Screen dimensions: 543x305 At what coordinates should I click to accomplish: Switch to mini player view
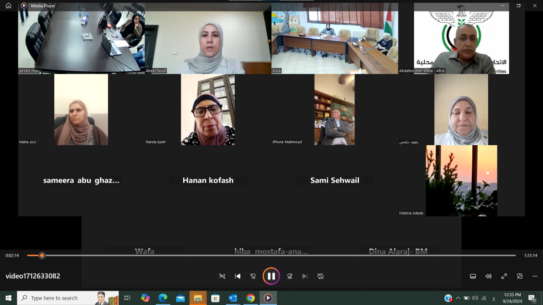(519, 276)
